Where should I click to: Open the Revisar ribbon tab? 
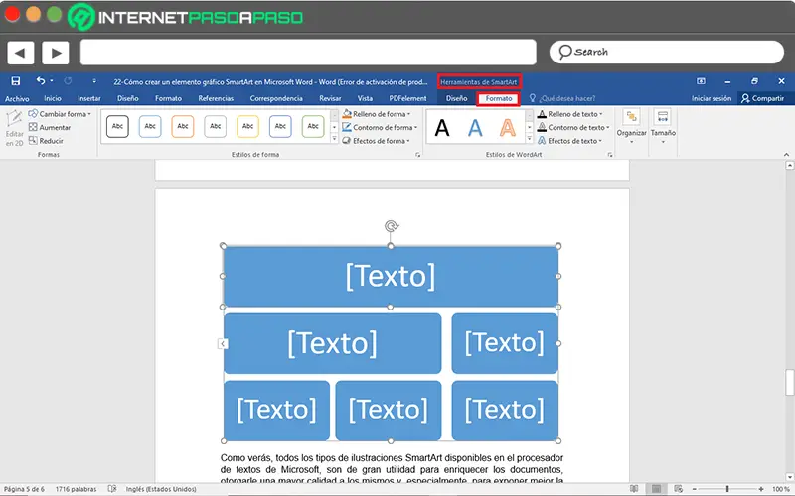coord(330,98)
